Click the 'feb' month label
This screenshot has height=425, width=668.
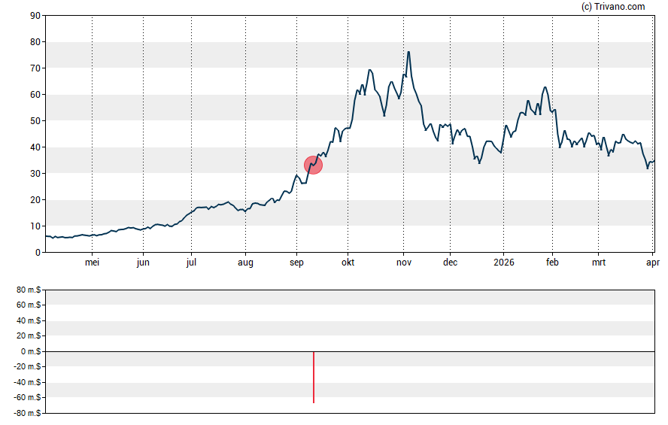pyautogui.click(x=552, y=263)
